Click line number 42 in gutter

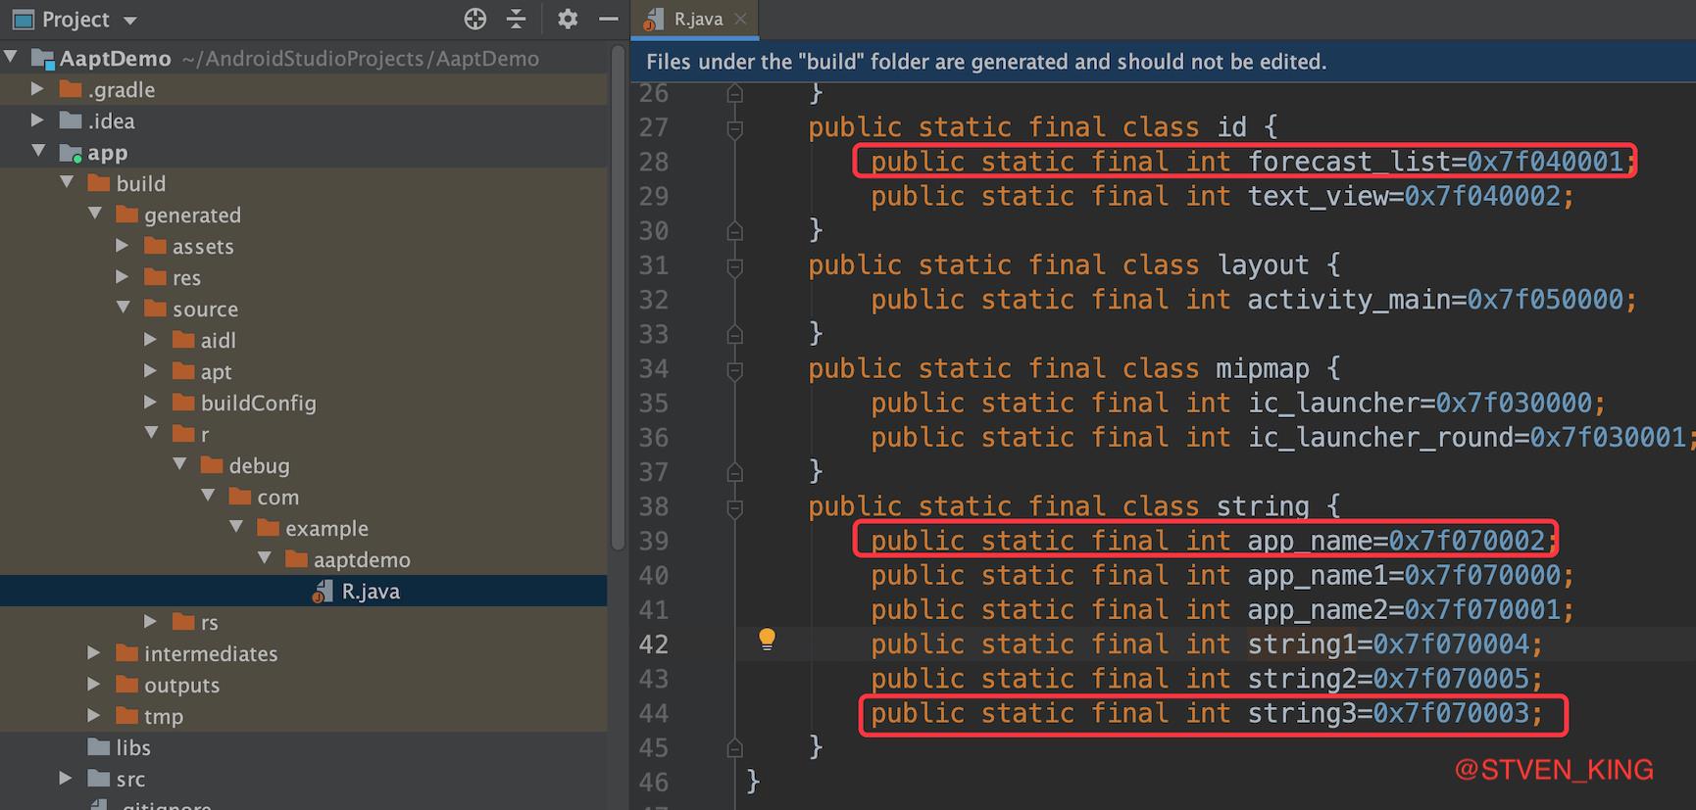tap(654, 644)
